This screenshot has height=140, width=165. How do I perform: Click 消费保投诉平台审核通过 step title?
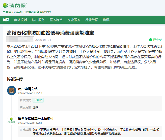tap(36, 119)
